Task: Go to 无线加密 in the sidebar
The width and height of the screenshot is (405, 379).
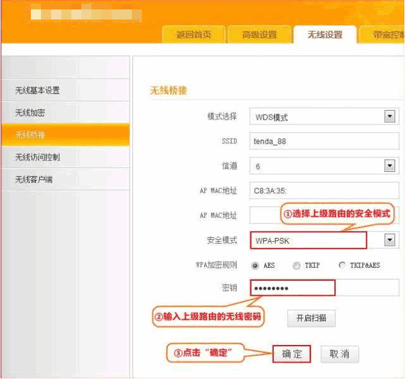Action: [x=30, y=113]
